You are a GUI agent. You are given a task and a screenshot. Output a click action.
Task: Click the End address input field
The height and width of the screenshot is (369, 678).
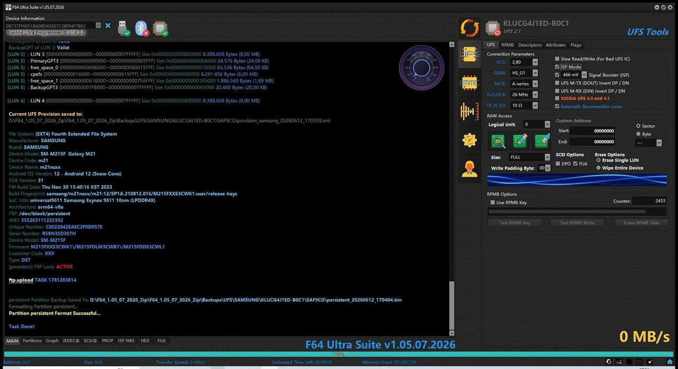coord(593,142)
